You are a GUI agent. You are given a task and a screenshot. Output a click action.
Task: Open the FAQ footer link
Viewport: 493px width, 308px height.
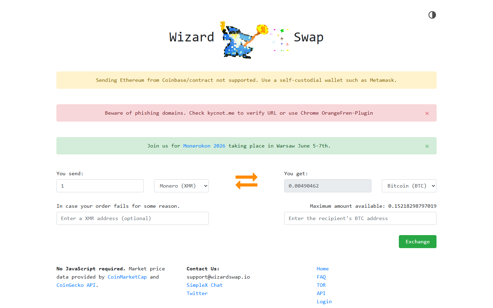pos(321,277)
